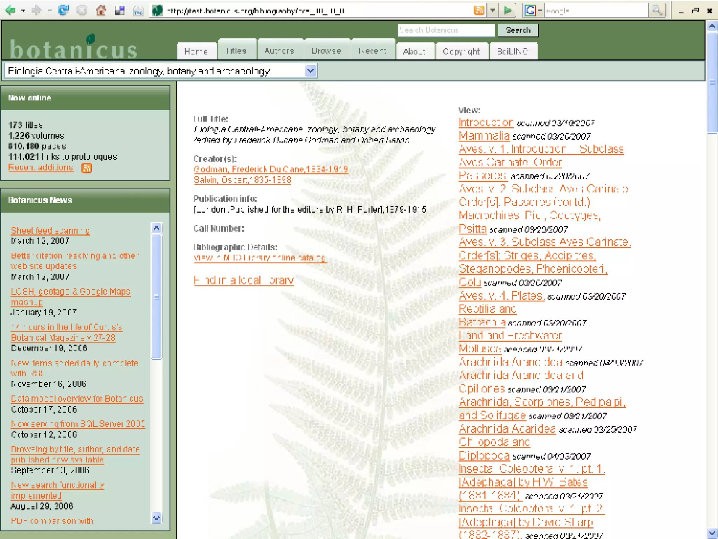718x539 pixels.
Task: Click the home icon in toolbar
Action: (x=101, y=11)
